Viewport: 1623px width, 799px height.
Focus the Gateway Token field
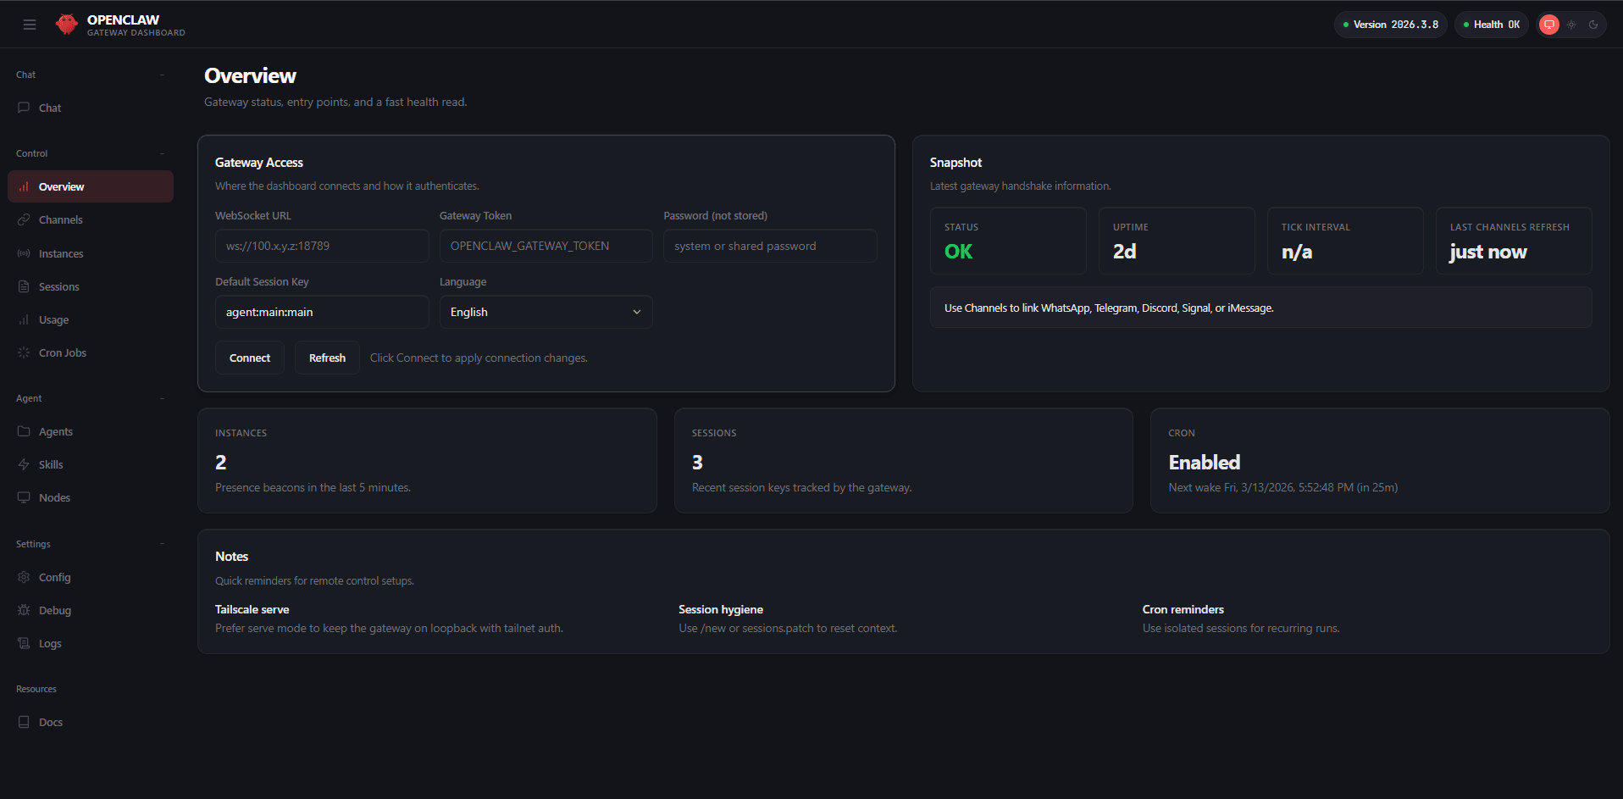[x=546, y=246]
